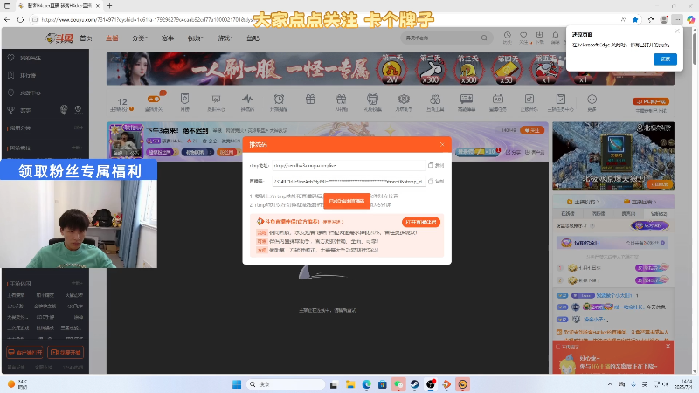Click the browser refresh icon
This screenshot has height=393, width=699.
pyautogui.click(x=20, y=19)
